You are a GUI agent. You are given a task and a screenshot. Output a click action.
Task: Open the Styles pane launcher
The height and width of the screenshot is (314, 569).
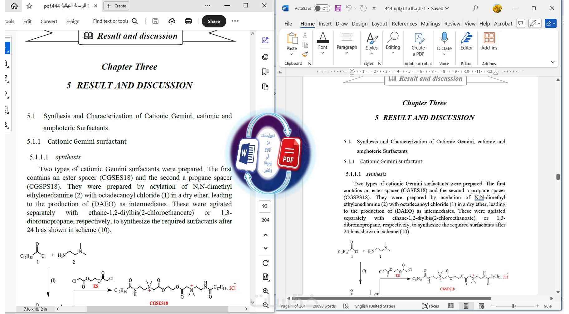[380, 64]
